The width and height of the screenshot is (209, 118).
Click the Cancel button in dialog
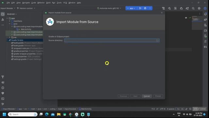click(x=147, y=96)
